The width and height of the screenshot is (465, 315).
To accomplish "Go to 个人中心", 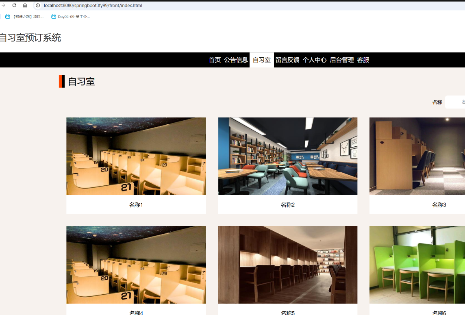I will coord(314,60).
